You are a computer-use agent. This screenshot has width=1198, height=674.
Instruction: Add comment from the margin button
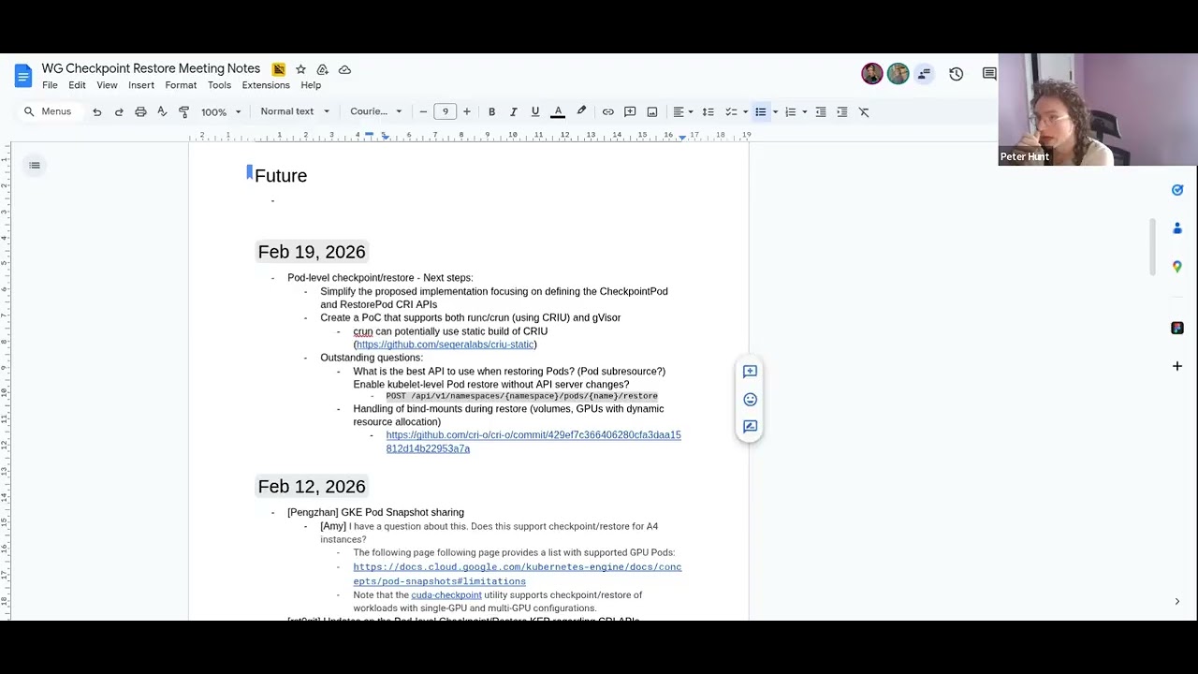coord(750,372)
